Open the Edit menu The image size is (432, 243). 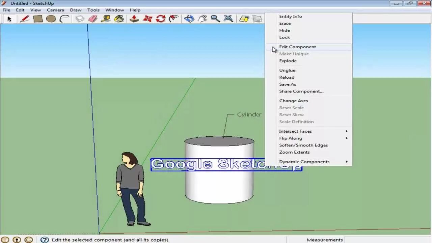click(20, 10)
